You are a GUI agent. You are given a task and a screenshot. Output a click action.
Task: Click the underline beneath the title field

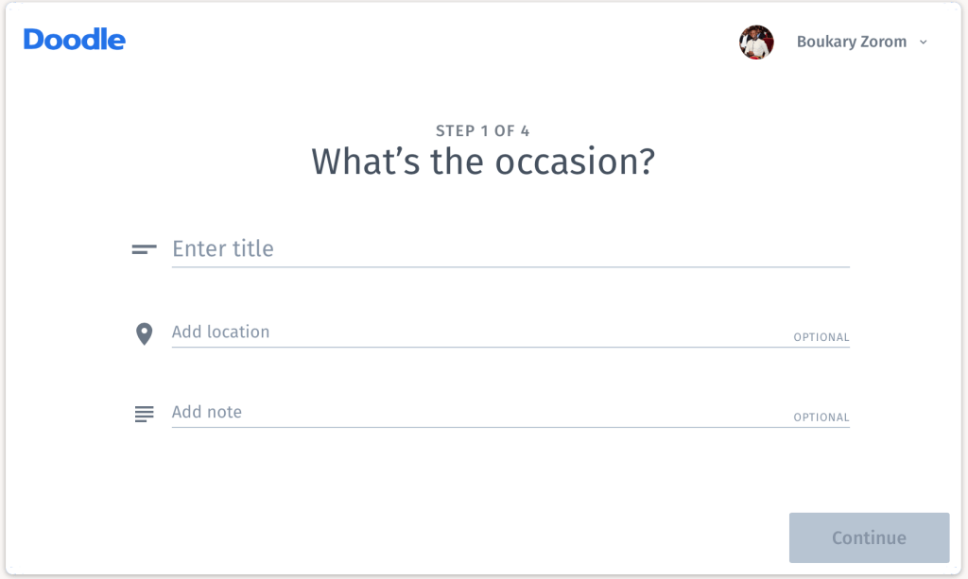point(510,267)
